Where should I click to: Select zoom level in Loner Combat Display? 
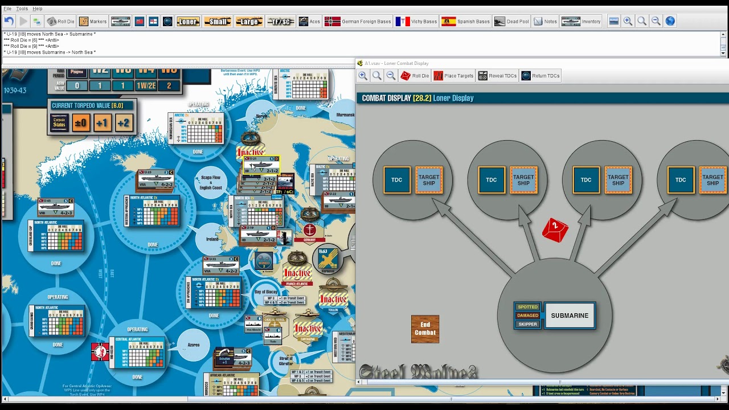(x=376, y=76)
